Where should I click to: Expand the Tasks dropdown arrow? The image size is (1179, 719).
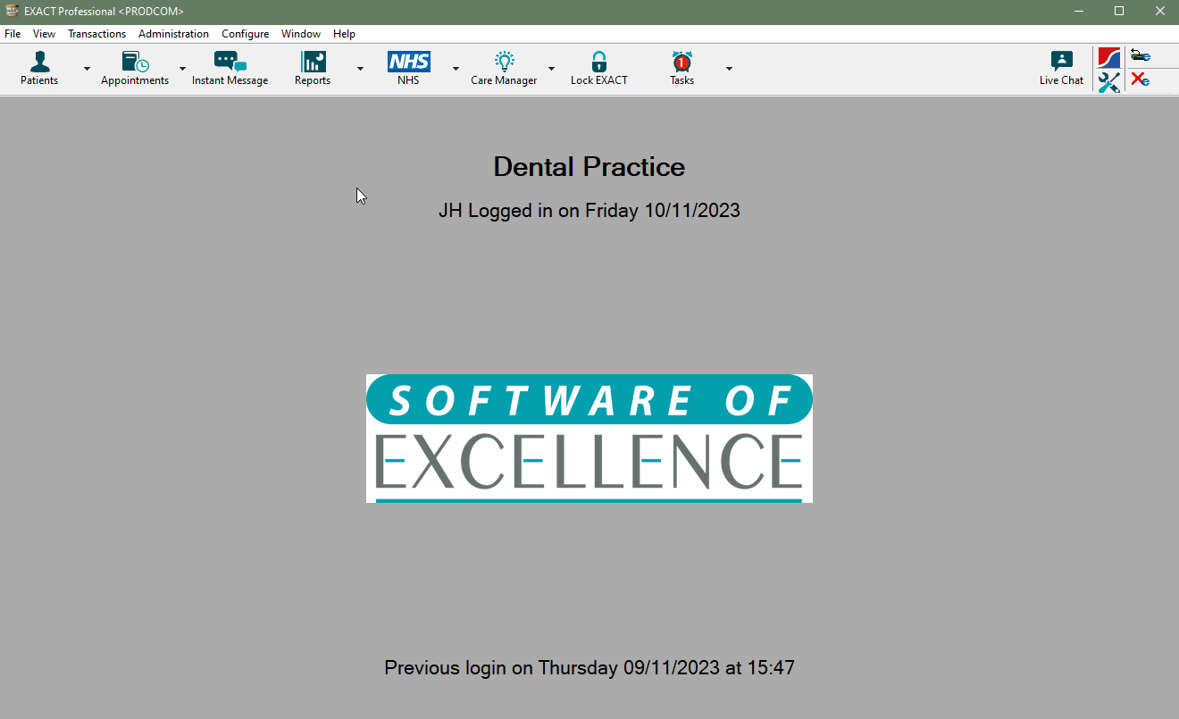729,69
